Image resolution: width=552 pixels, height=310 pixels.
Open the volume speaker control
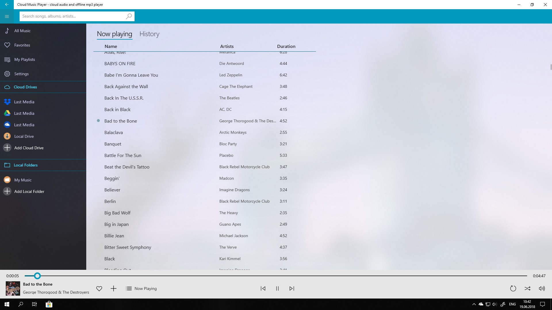(x=542, y=288)
